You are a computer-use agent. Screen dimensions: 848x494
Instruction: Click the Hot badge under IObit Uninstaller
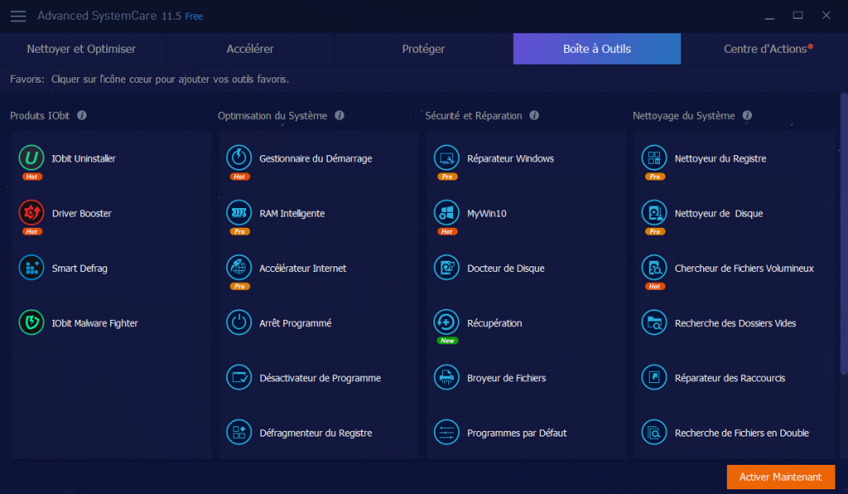[x=32, y=177]
